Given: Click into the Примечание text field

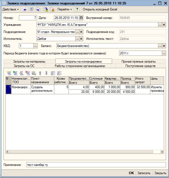Looking at the screenshot, I should coord(96,165).
